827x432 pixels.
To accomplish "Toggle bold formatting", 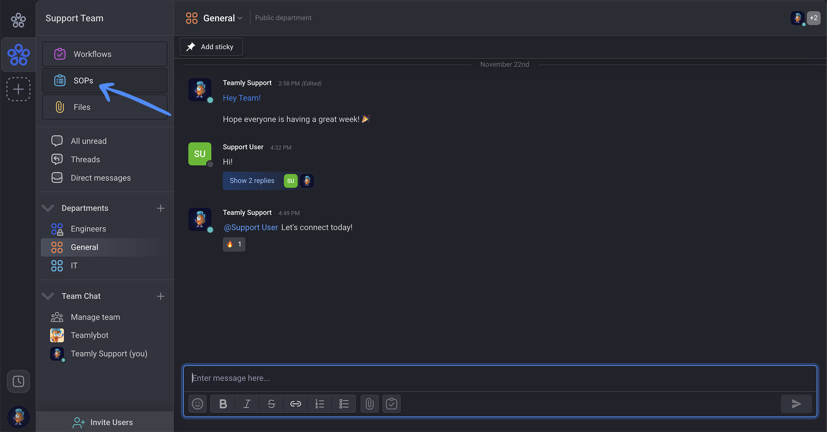I will click(x=223, y=404).
